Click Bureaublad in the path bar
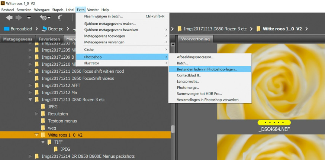The image size is (325, 160). [21, 29]
